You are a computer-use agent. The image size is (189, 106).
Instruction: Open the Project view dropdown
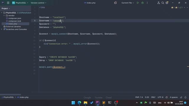click(6, 9)
